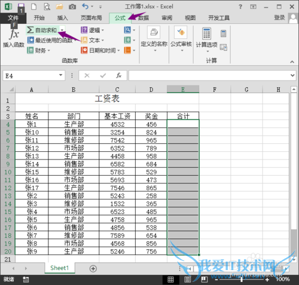Add a new sheet with plus button
The image size is (299, 285).
[93, 268]
